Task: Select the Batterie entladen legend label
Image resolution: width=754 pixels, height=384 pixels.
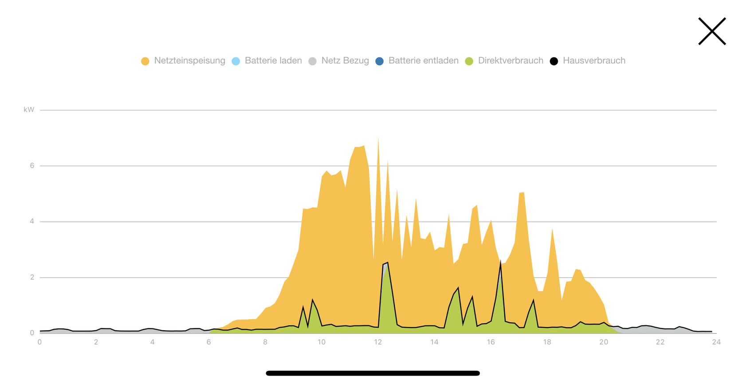Action: [423, 61]
